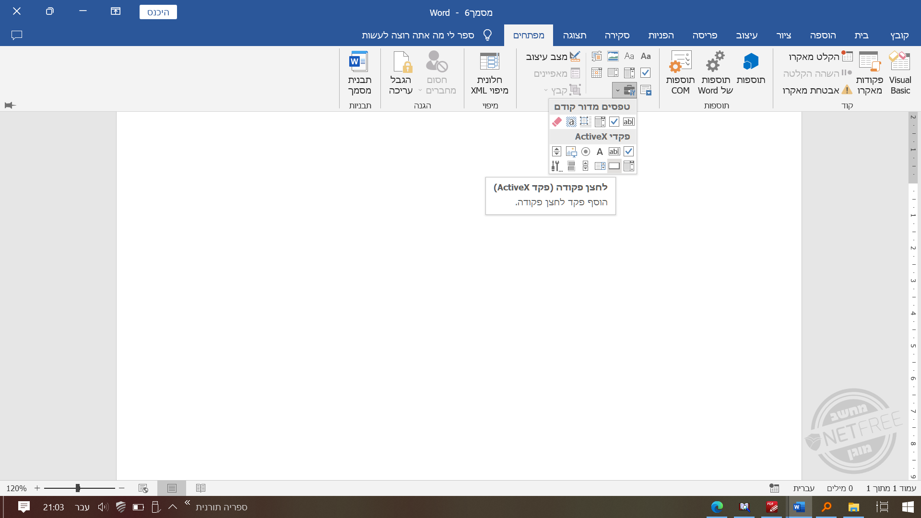Open the עיצוב design tab

[747, 35]
